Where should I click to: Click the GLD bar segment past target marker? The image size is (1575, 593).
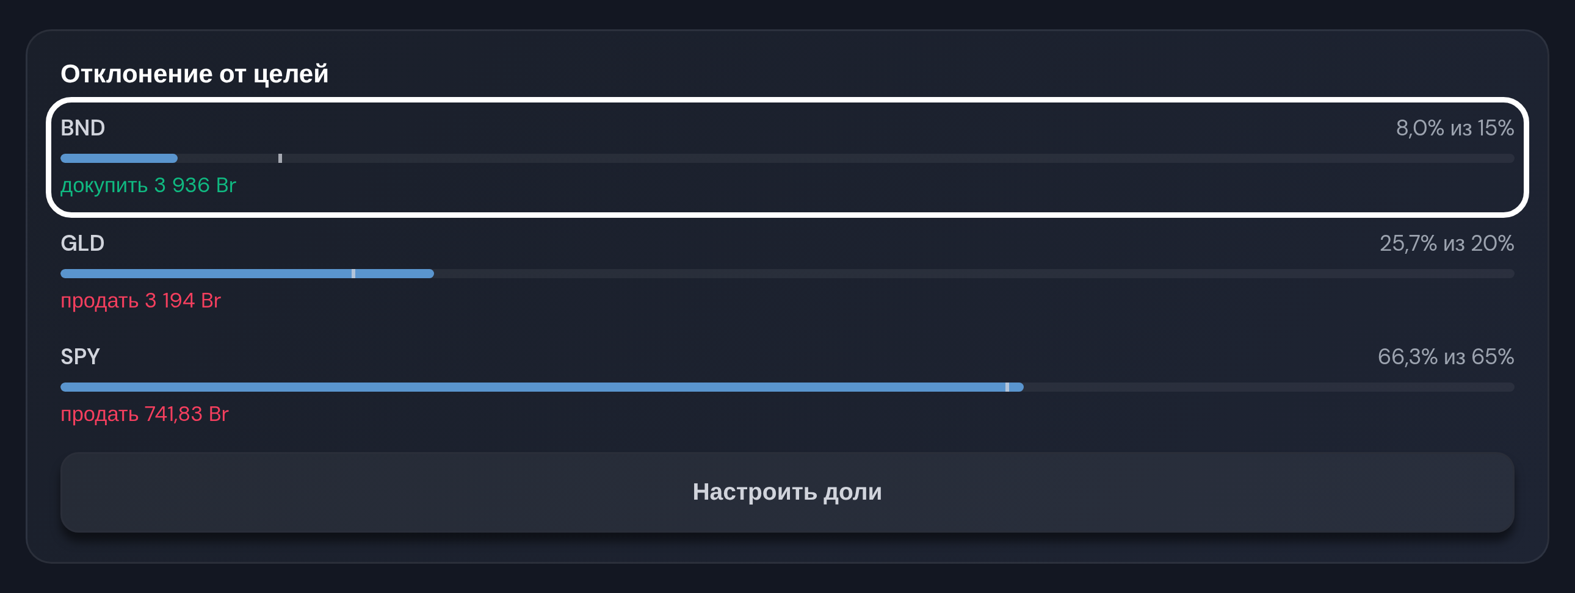click(395, 274)
